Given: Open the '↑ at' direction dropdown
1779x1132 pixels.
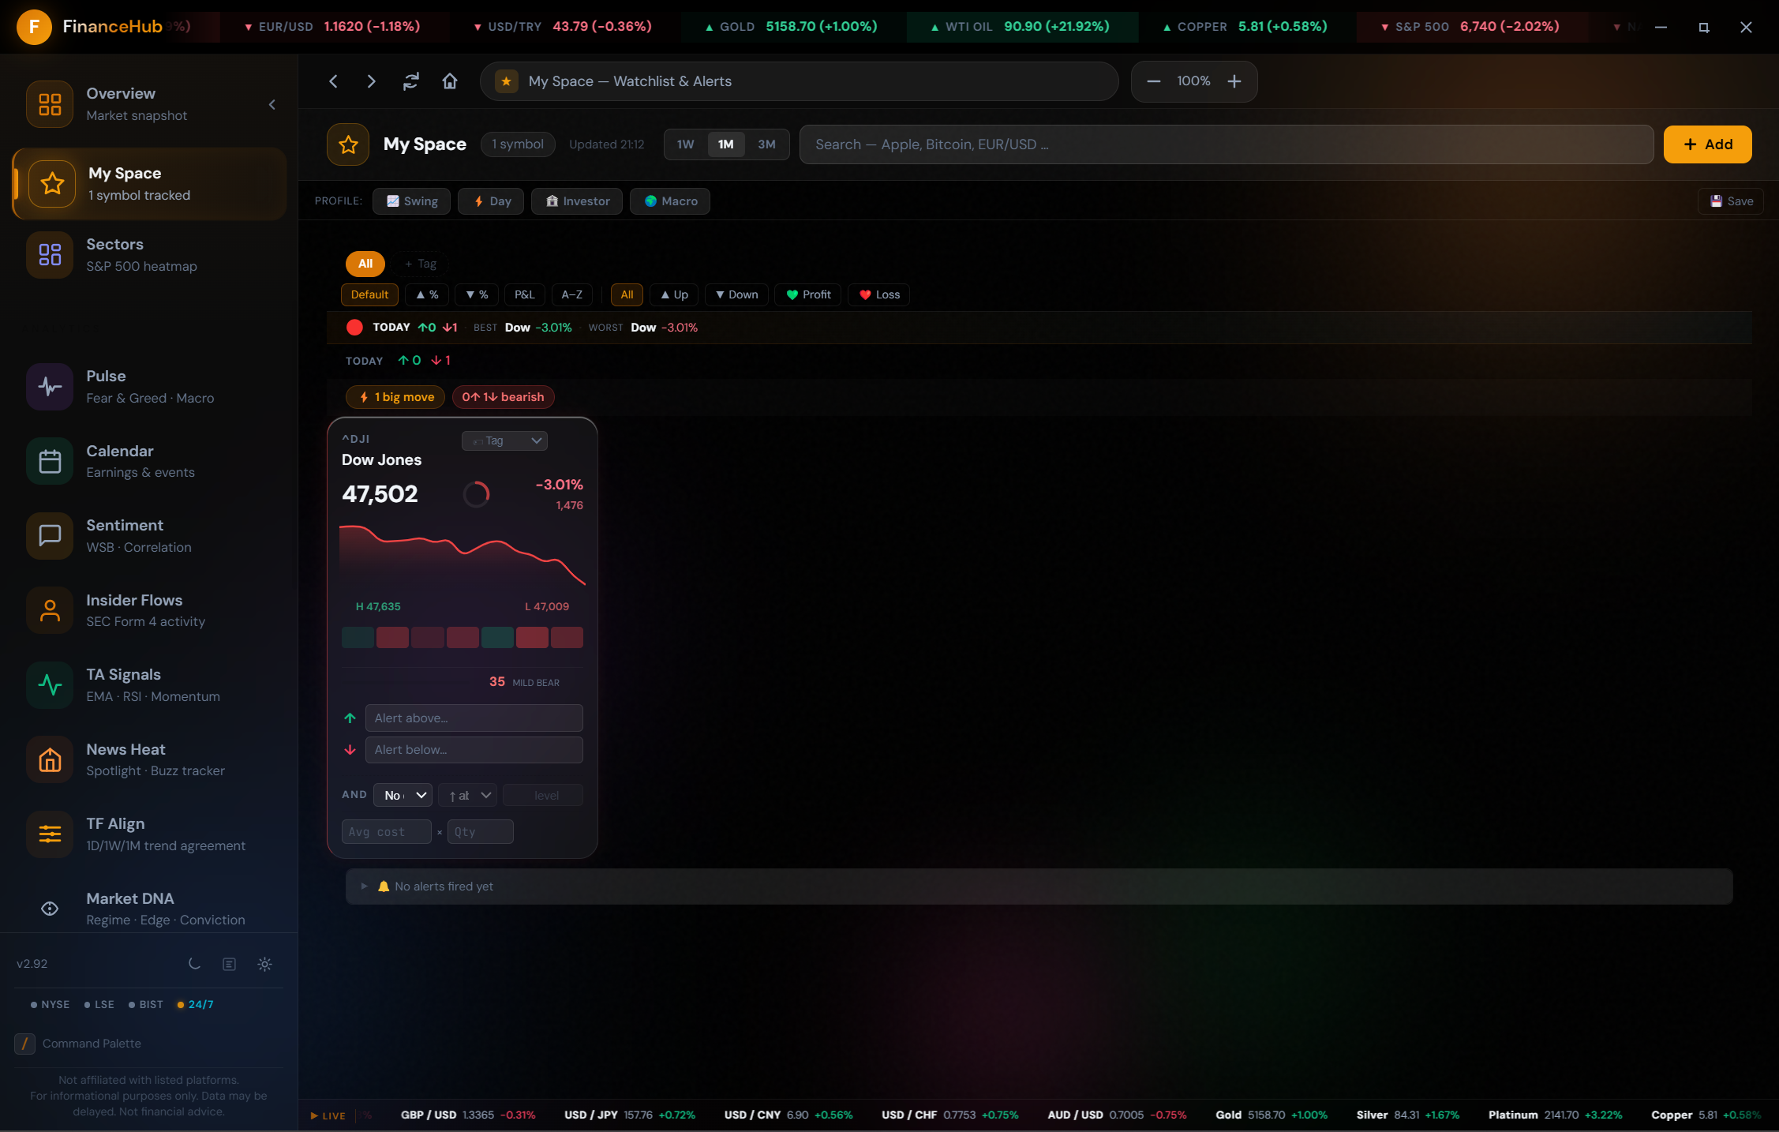Looking at the screenshot, I should coord(467,795).
